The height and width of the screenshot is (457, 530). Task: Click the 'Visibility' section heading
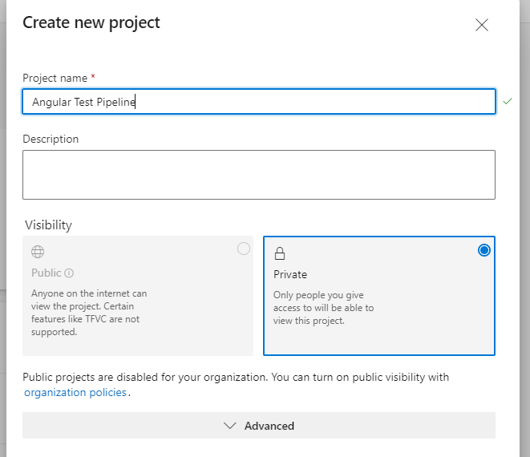[x=48, y=225]
